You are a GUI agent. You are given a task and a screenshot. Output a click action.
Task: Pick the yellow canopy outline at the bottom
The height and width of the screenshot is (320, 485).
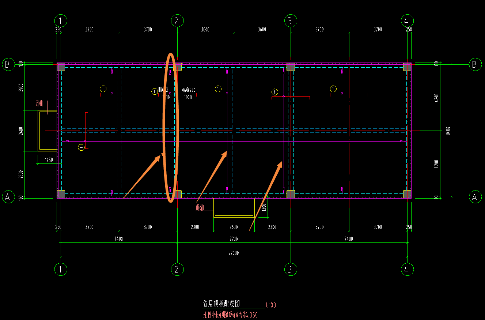pos(234,208)
